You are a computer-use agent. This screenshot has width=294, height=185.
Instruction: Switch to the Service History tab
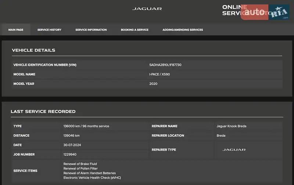click(49, 30)
